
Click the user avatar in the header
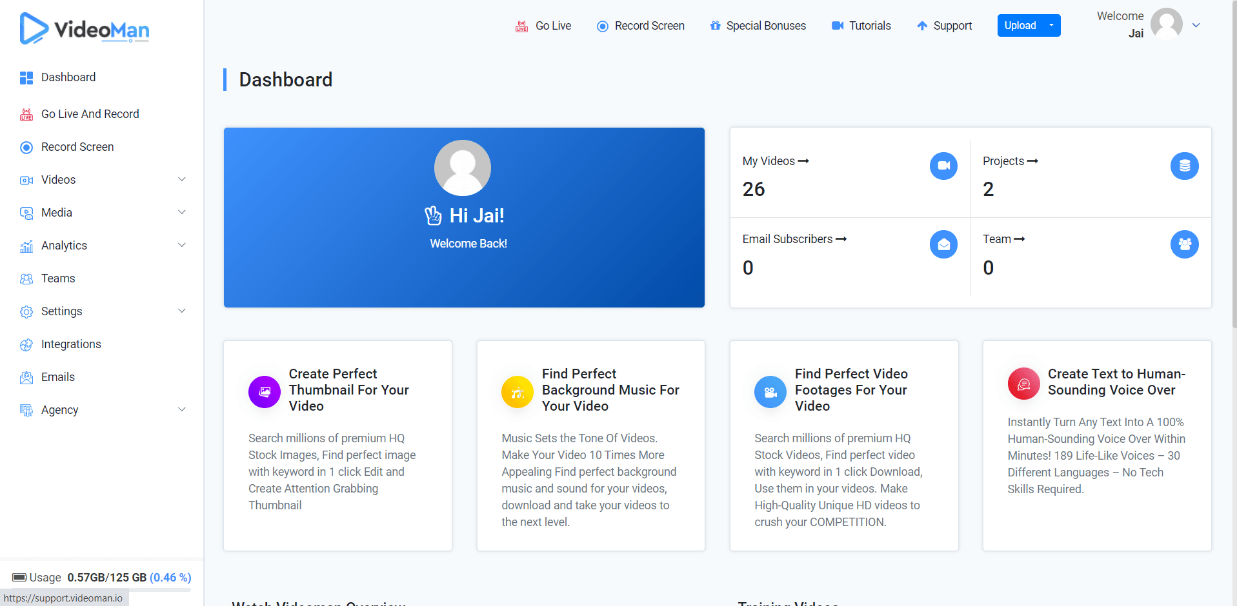click(1167, 24)
